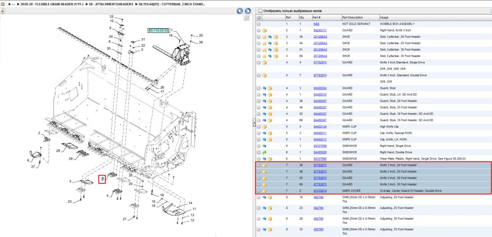Sort table by the Ref column header
The height and width of the screenshot is (237, 492).
pos(291,18)
